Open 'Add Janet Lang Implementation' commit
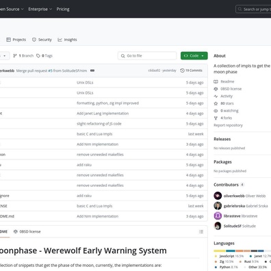Viewport: 271px width, 271px height. (103, 114)
